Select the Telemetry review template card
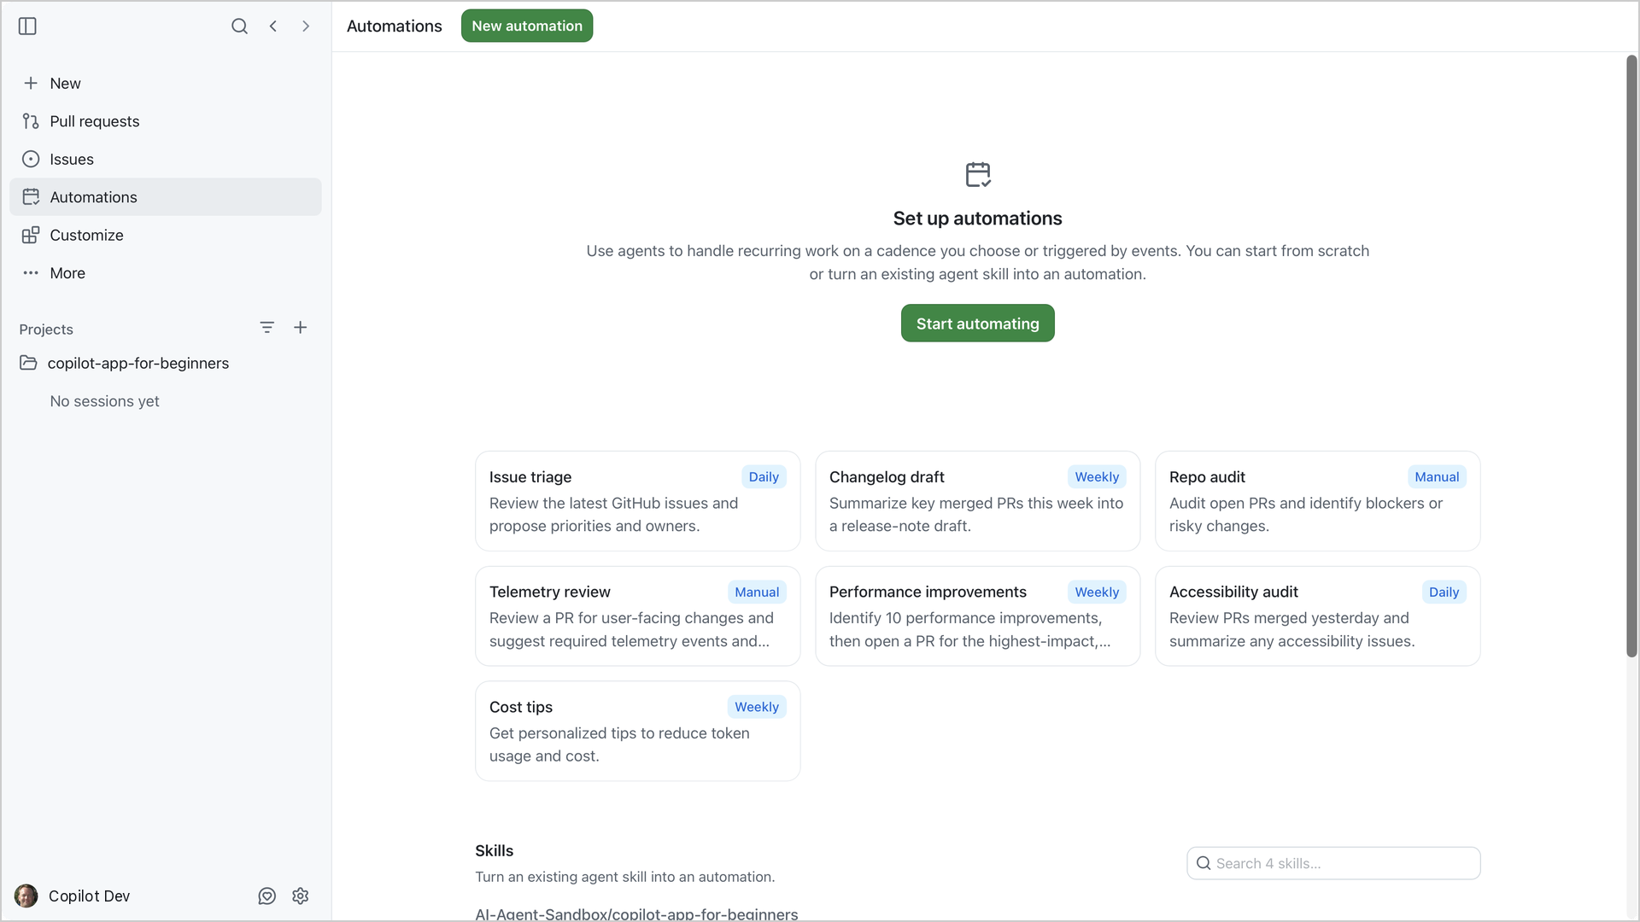 click(x=638, y=616)
